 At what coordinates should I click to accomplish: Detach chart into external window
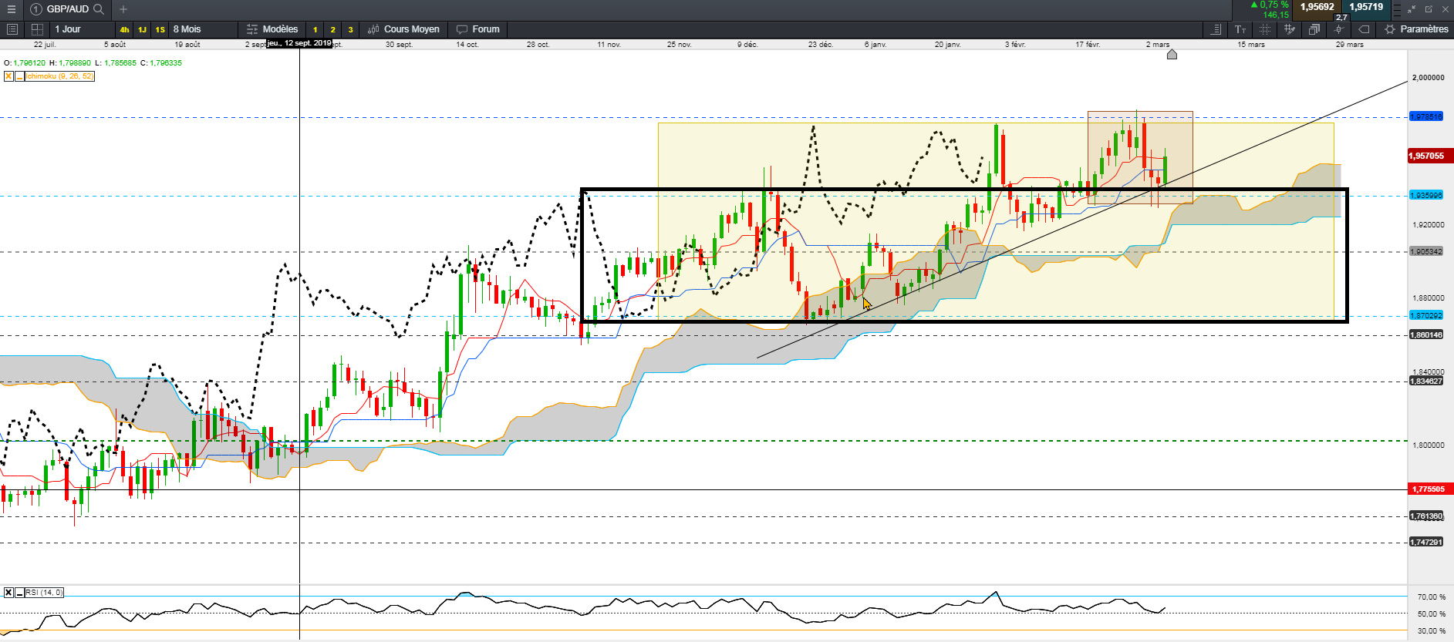click(x=1429, y=9)
